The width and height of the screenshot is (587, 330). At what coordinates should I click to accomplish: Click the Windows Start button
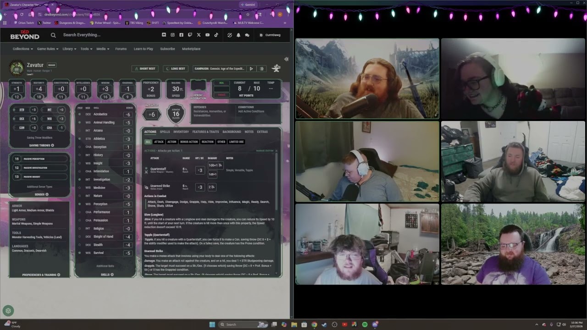click(x=212, y=324)
